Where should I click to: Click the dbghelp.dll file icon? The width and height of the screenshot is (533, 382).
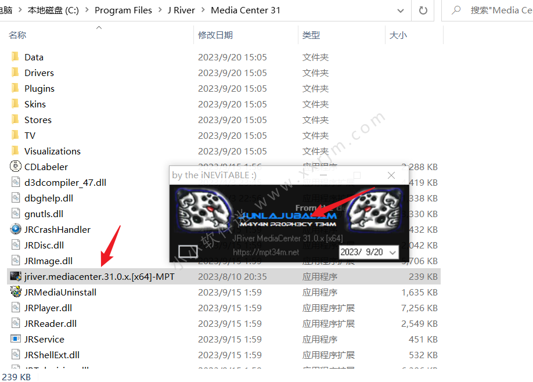click(16, 198)
